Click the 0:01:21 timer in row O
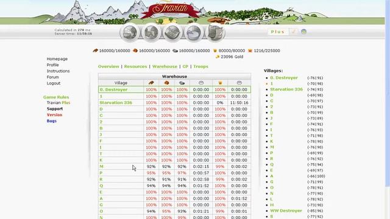Screen dimensions: 390x219 [201, 211]
